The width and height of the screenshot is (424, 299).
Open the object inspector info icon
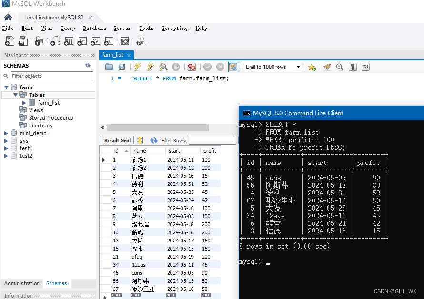[x=39, y=41]
